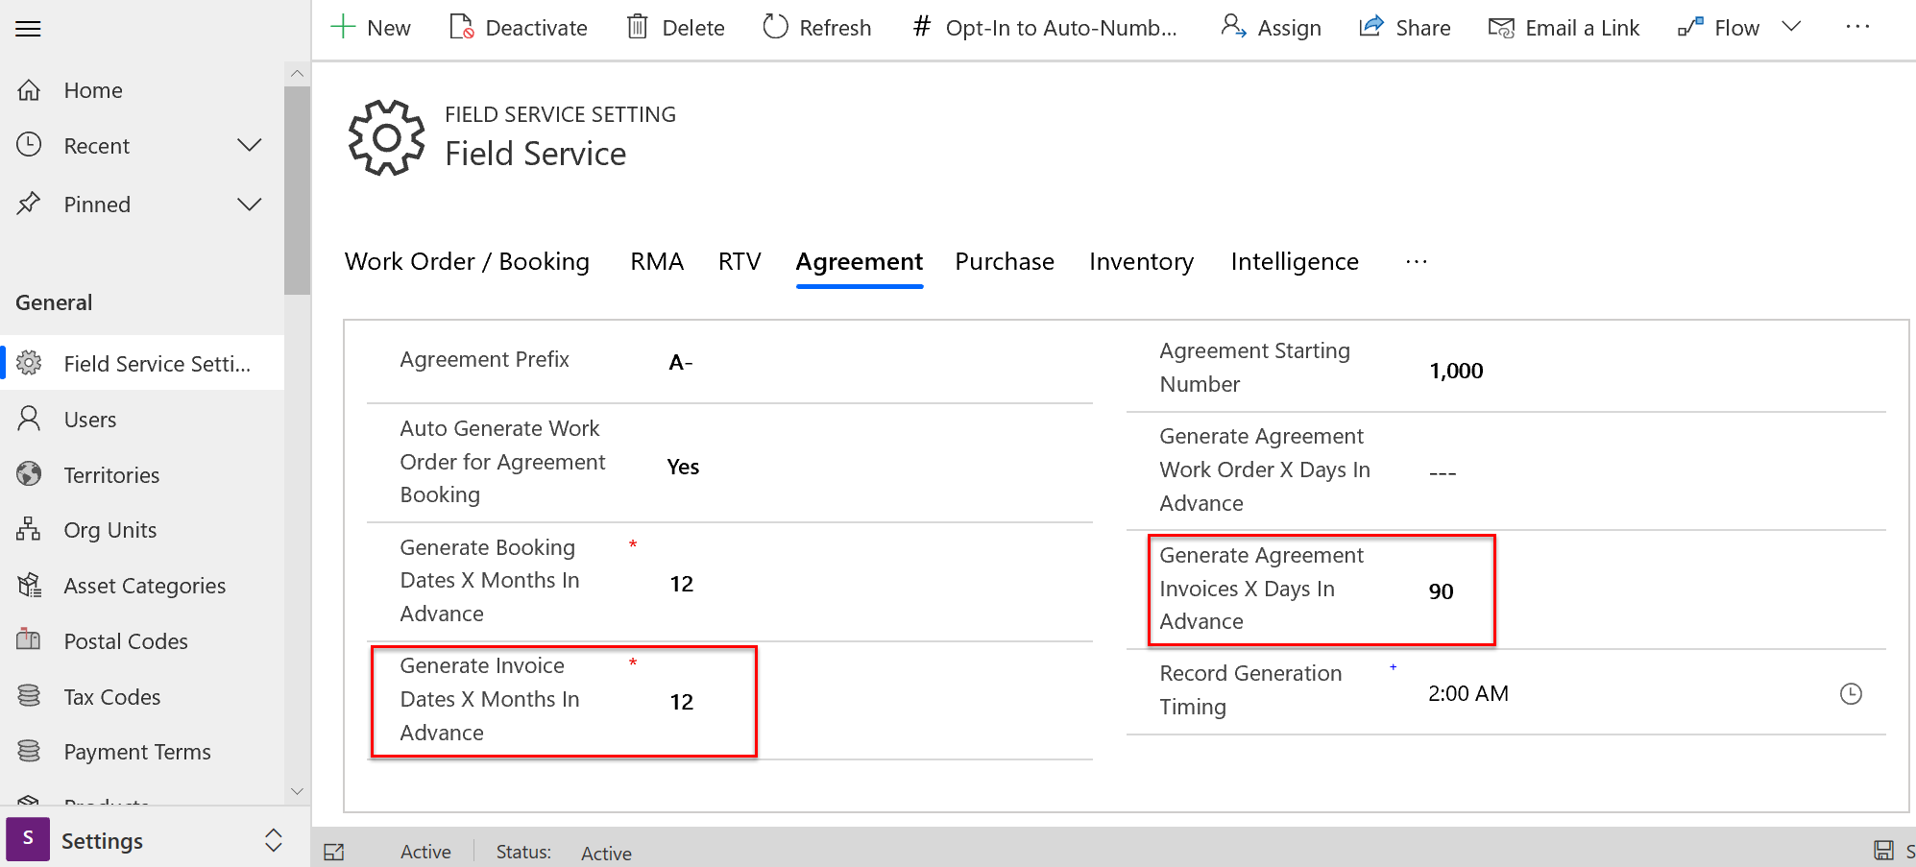
Task: Click the Delete trash can icon
Action: tap(638, 27)
